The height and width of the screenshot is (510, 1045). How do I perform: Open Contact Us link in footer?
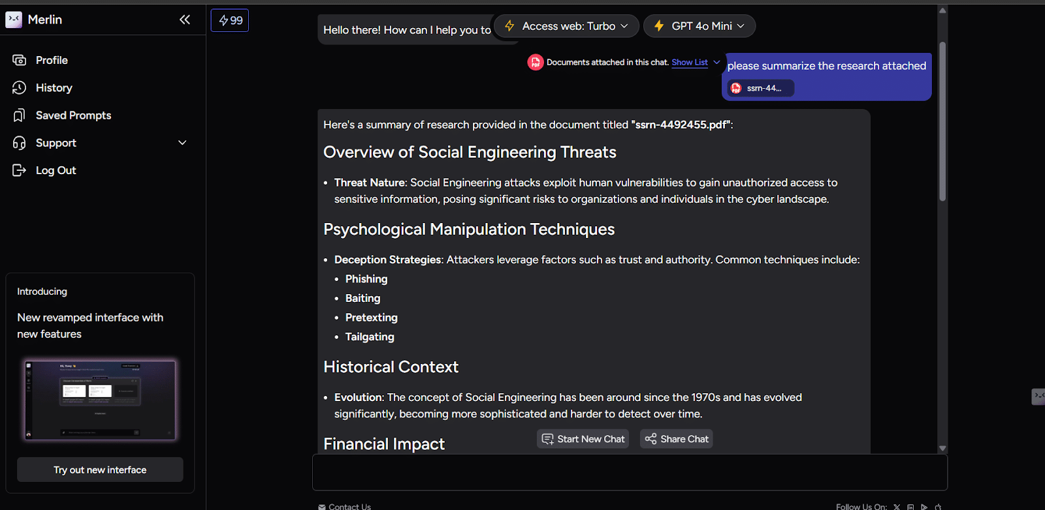click(x=345, y=507)
